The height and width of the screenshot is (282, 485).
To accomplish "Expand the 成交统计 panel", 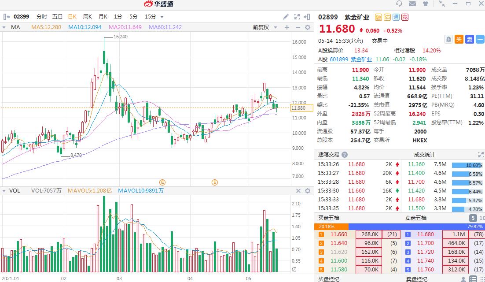I will click(x=481, y=155).
